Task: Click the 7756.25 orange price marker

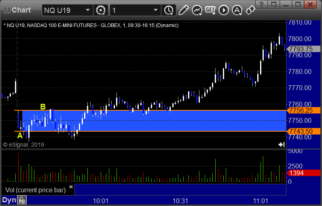Action: coord(303,110)
